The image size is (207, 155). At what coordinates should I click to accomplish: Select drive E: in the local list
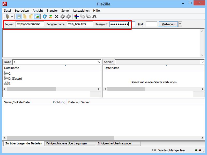coord(7,83)
